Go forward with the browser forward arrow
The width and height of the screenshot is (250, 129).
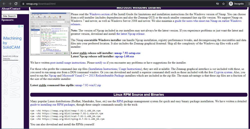click(10, 4)
